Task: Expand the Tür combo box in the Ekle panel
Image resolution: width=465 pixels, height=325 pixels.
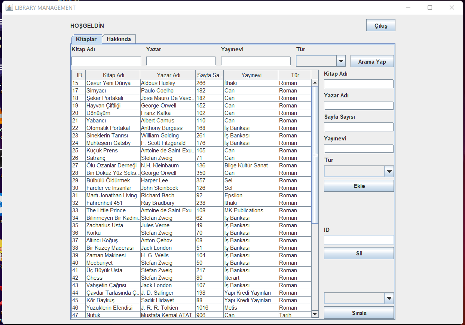Action: pyautogui.click(x=389, y=171)
